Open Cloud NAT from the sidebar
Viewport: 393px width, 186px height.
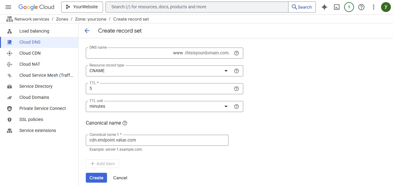point(30,64)
